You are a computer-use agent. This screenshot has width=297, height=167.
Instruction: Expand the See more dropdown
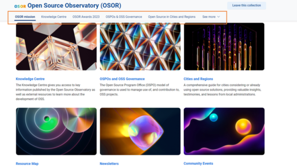(x=211, y=17)
